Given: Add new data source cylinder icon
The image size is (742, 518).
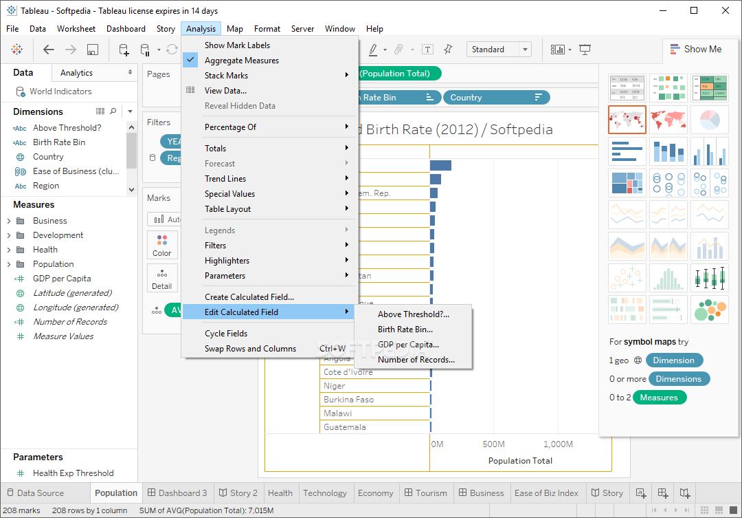Looking at the screenshot, I should point(124,50).
